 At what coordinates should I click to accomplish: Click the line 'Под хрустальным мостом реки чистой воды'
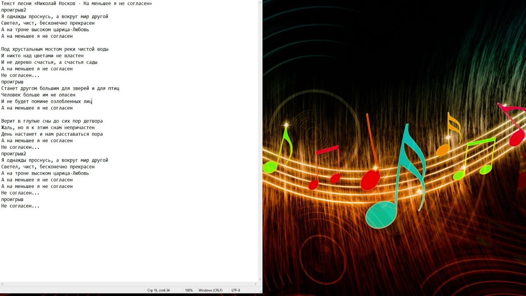(55, 49)
